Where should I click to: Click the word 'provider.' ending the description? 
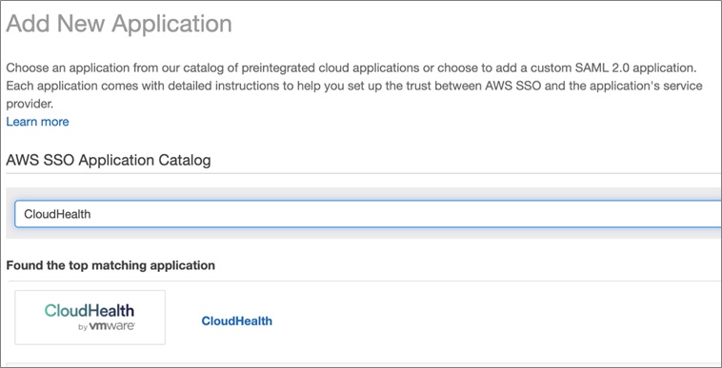point(30,105)
